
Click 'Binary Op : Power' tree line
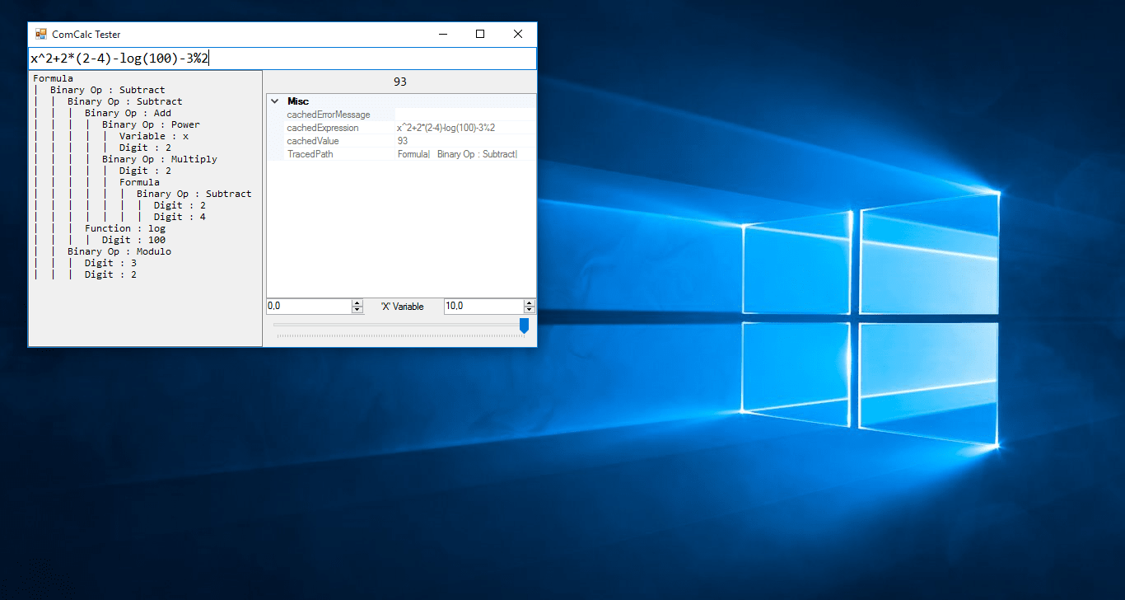coord(151,124)
